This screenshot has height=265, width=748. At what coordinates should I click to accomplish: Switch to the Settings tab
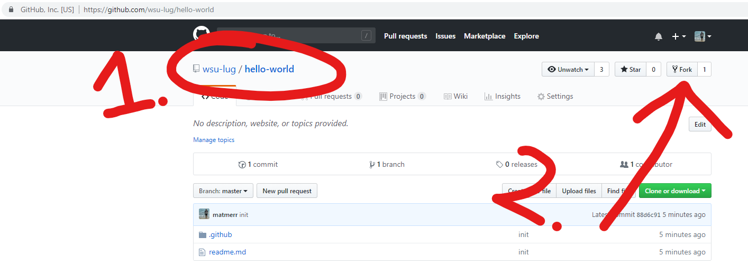(x=555, y=96)
